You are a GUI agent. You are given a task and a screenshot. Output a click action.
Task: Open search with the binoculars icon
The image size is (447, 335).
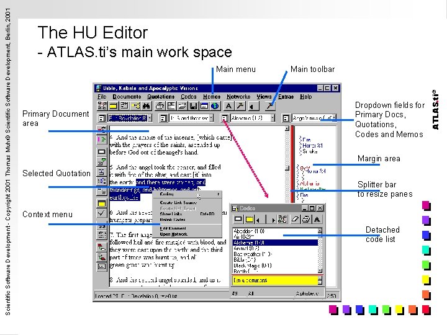tap(147, 106)
